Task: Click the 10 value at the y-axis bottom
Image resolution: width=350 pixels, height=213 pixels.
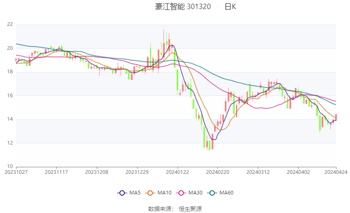Action: tap(10, 167)
